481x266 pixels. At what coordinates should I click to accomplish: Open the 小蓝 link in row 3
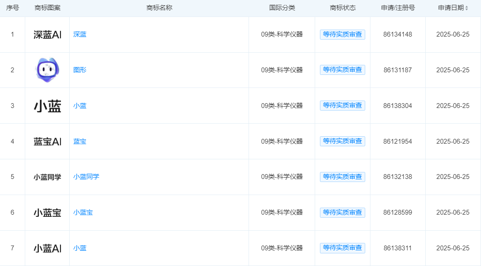click(x=80, y=106)
